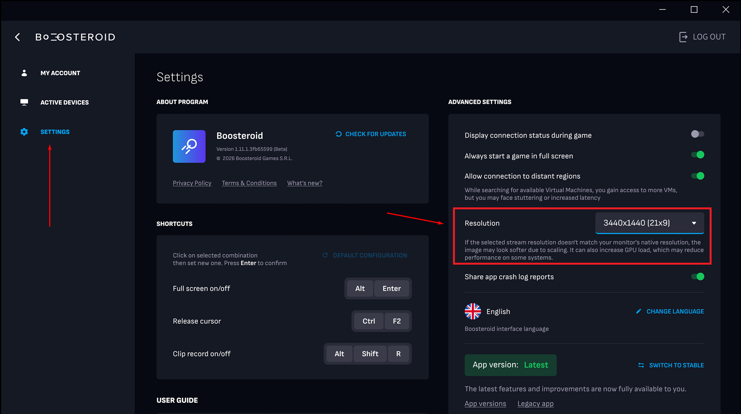Image resolution: width=741 pixels, height=414 pixels.
Task: Click the App version Latest badge
Action: tap(511, 365)
